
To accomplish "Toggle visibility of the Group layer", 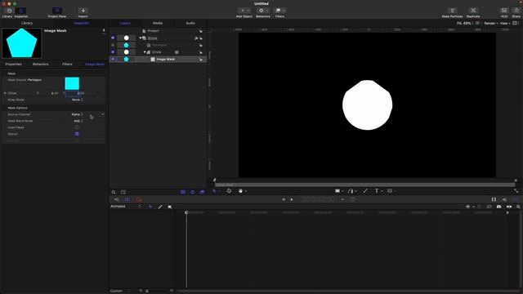I will click(113, 38).
